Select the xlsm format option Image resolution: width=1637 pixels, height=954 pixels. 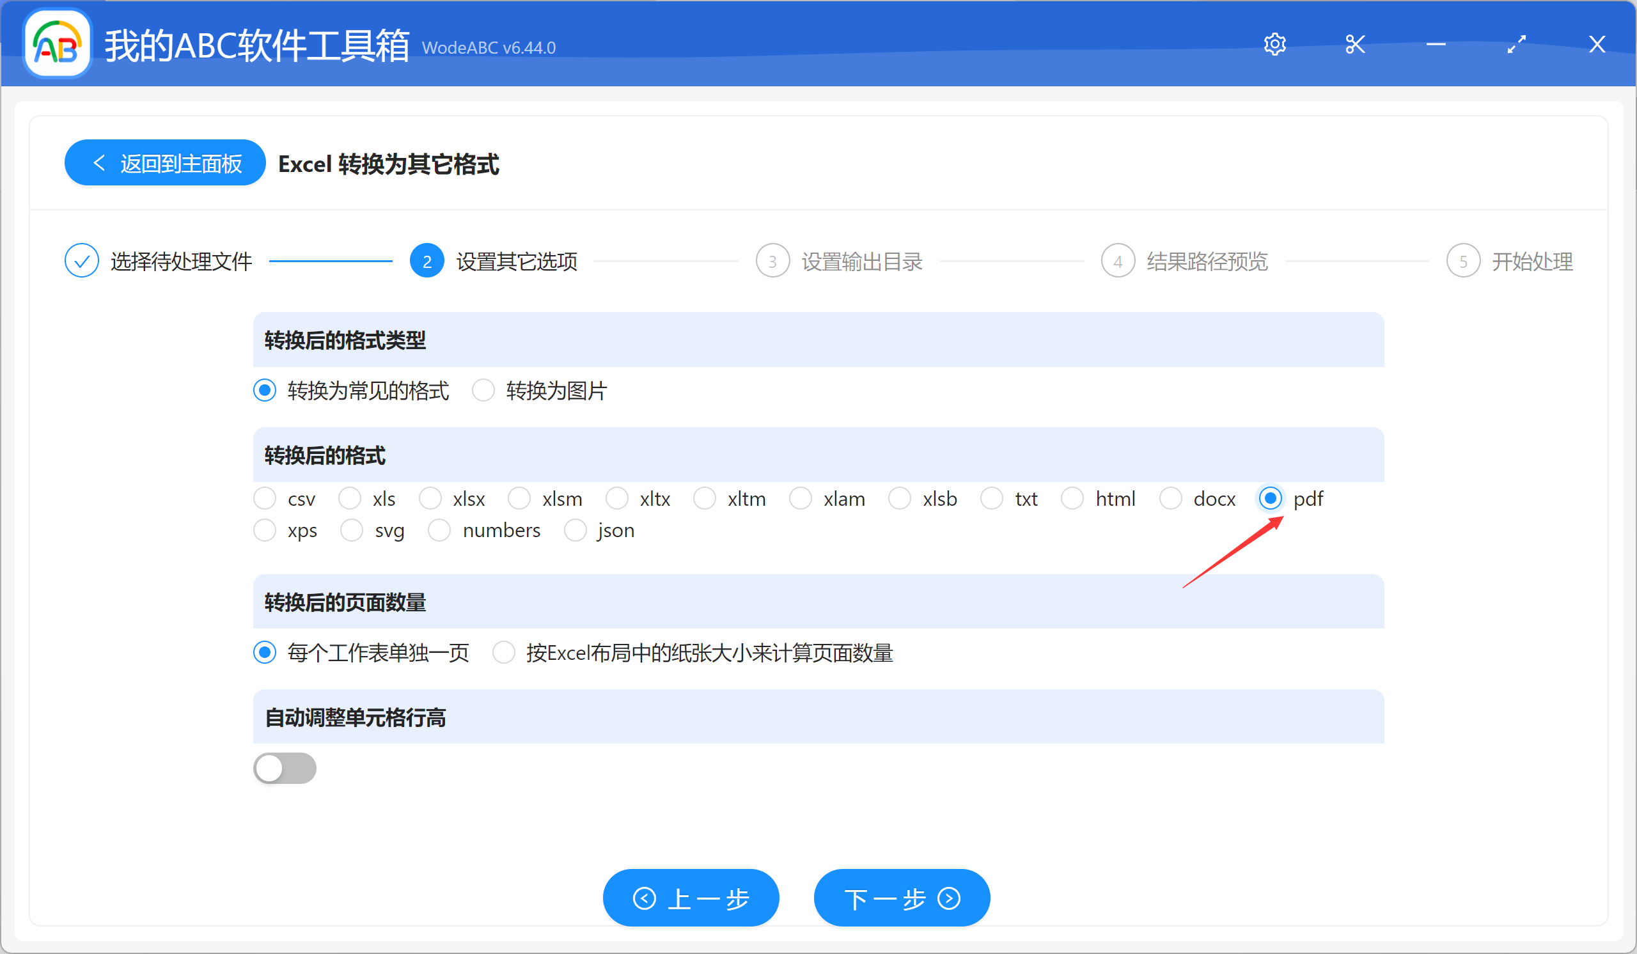click(519, 498)
